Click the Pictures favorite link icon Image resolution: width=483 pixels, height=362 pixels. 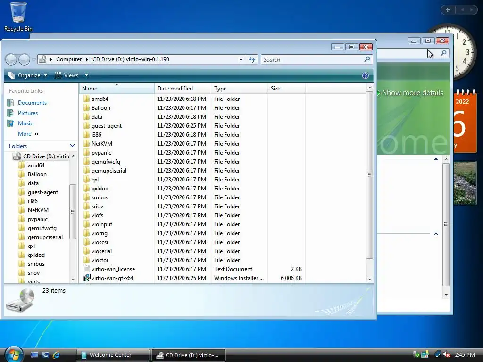[11, 113]
